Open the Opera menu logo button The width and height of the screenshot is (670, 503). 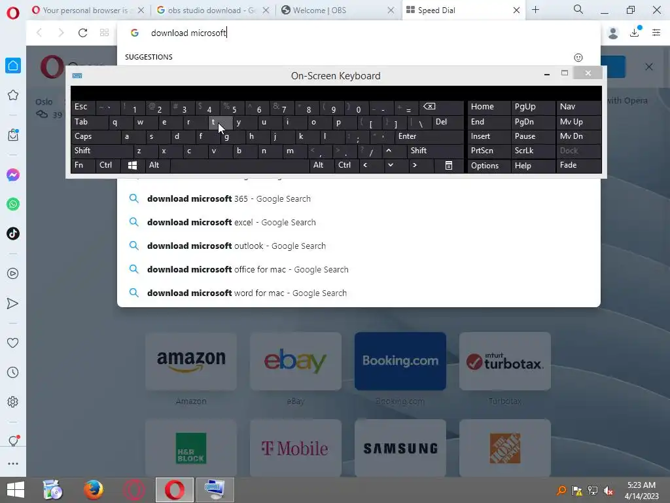[13, 12]
